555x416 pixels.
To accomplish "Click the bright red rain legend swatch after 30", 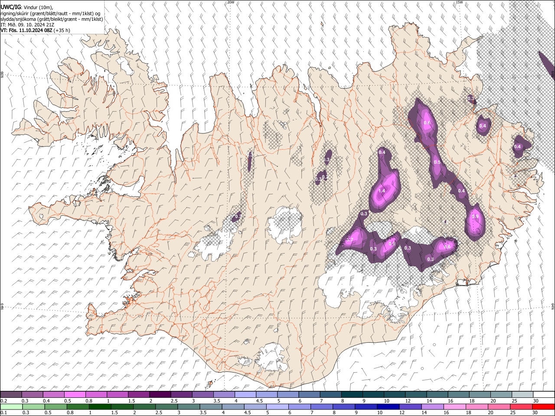I will coord(543,406).
